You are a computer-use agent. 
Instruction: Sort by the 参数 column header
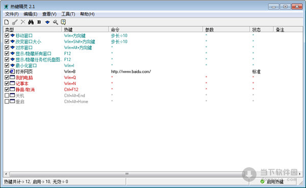pos(226,30)
